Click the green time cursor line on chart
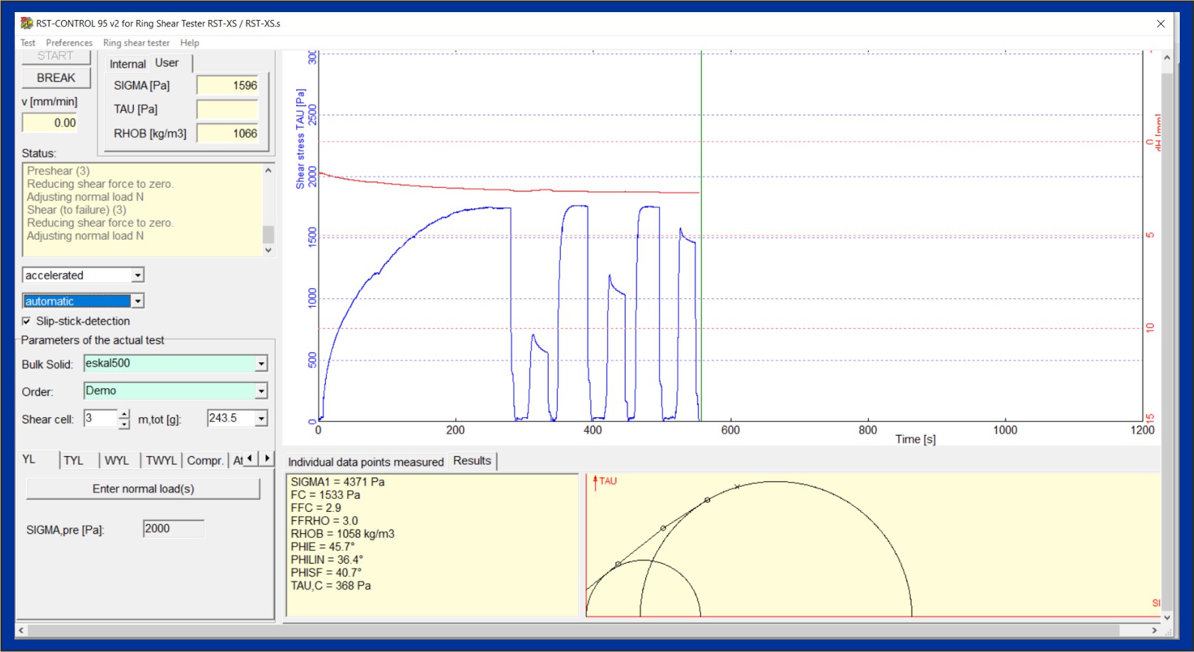The width and height of the screenshot is (1194, 652). pos(701,235)
